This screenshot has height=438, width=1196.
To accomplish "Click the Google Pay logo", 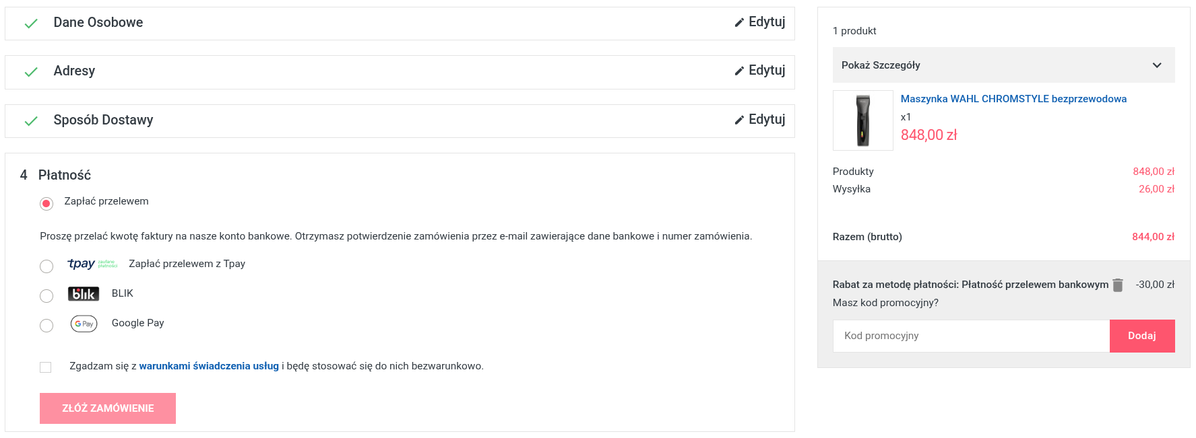I will (84, 324).
